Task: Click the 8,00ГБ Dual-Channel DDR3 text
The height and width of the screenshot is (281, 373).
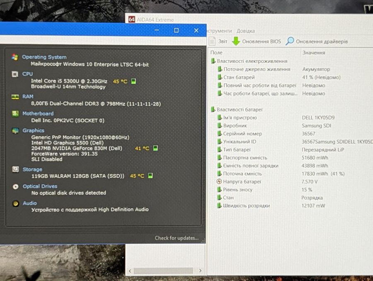Action: 96,104
